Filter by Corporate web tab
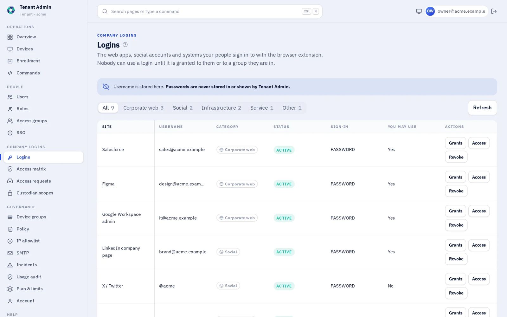This screenshot has height=317, width=507. pyautogui.click(x=143, y=108)
